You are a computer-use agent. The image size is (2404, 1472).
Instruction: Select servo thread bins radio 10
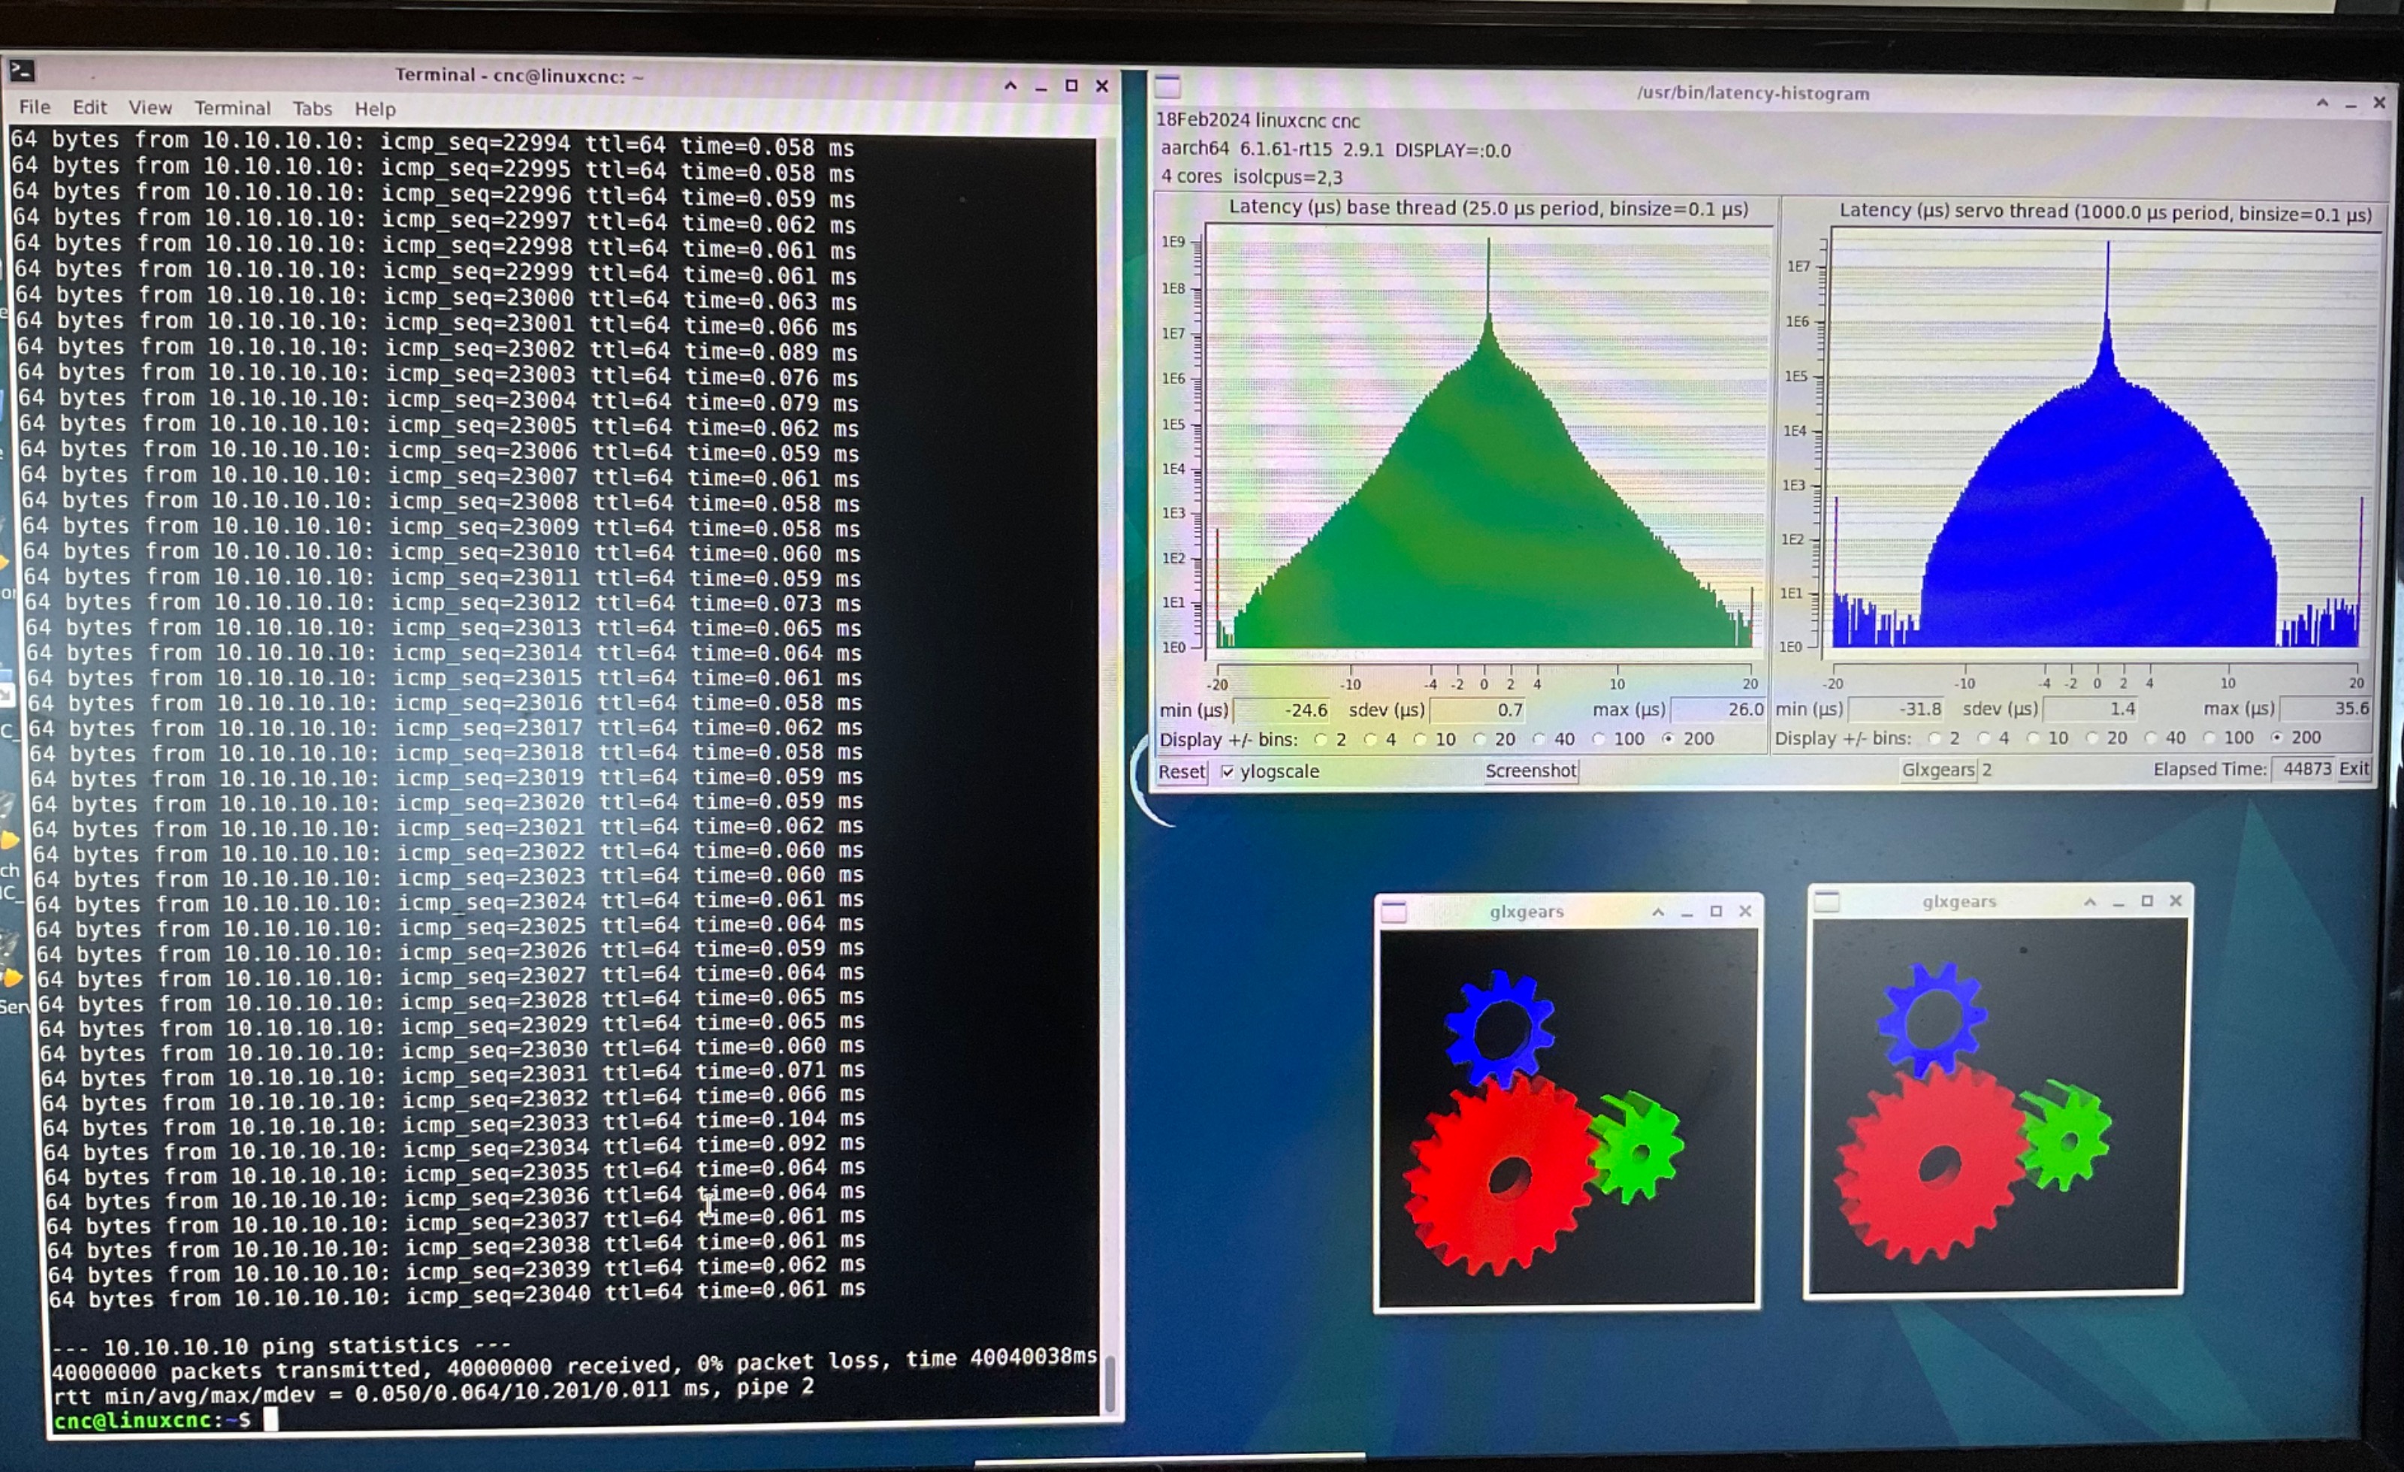tap(2032, 738)
